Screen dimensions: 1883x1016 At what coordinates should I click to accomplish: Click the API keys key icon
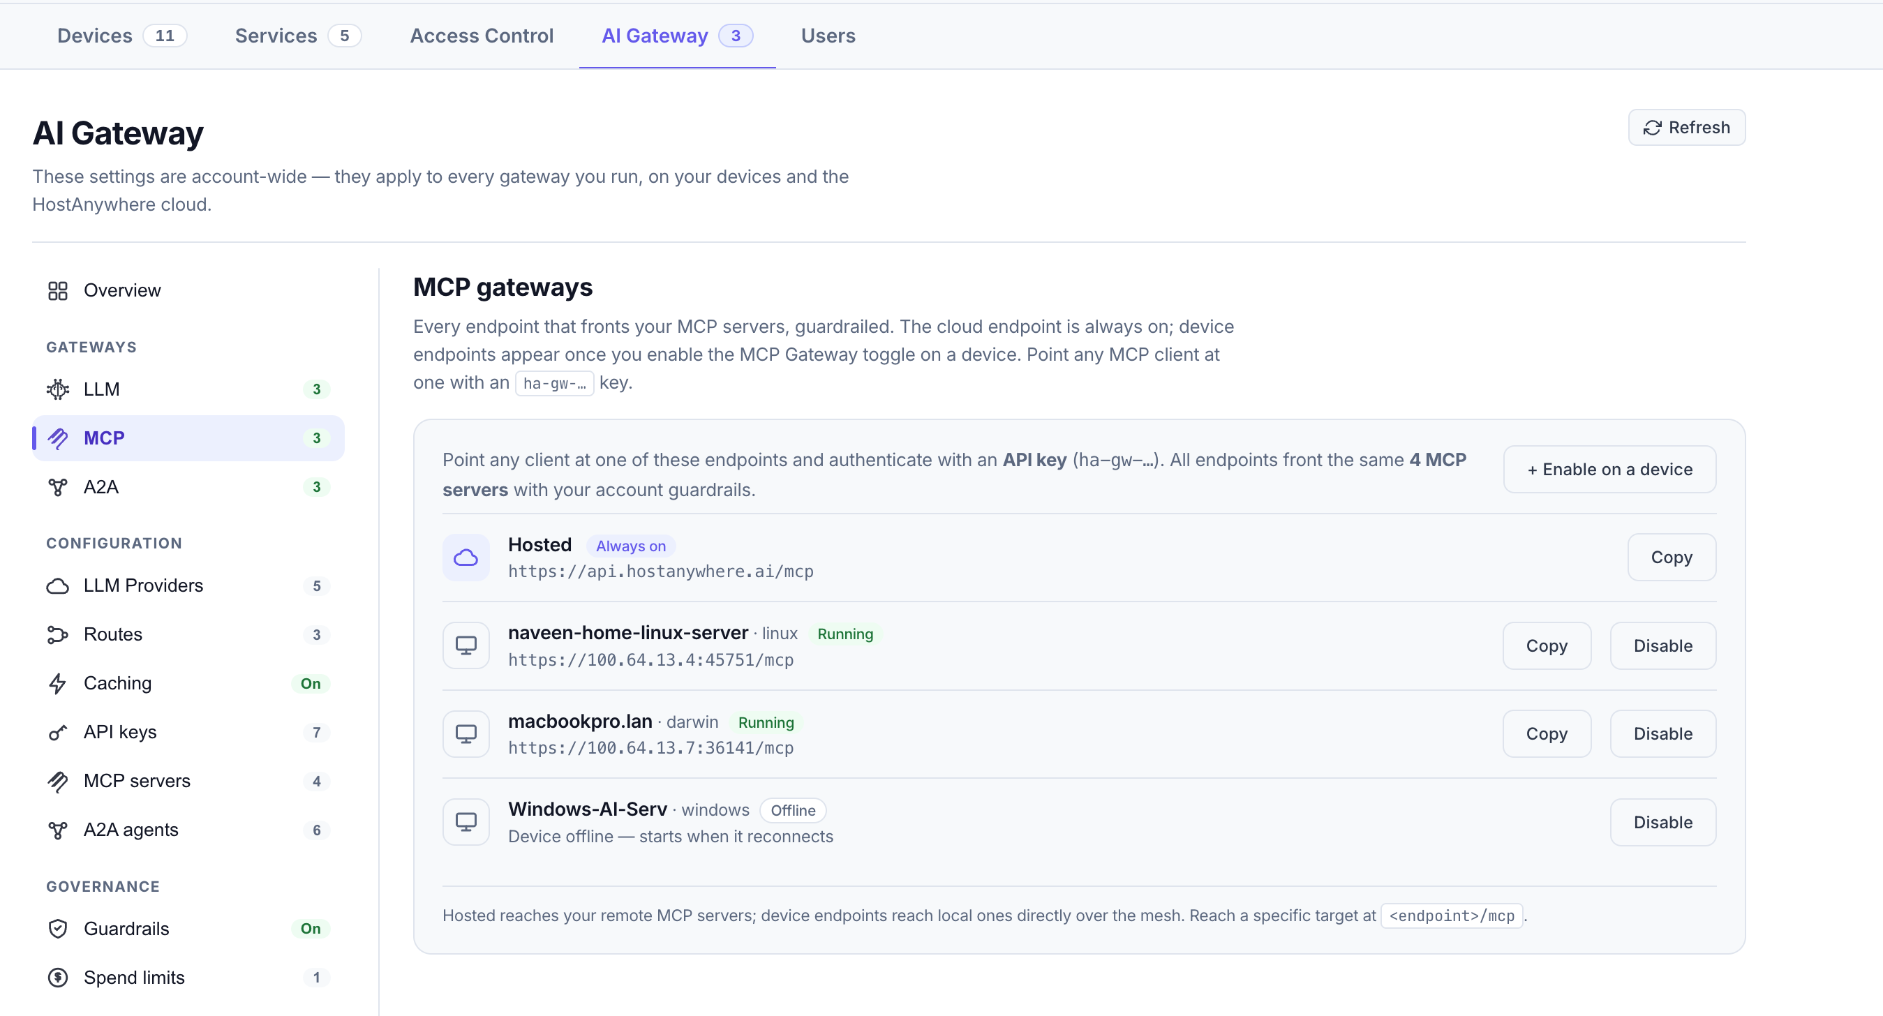58,733
